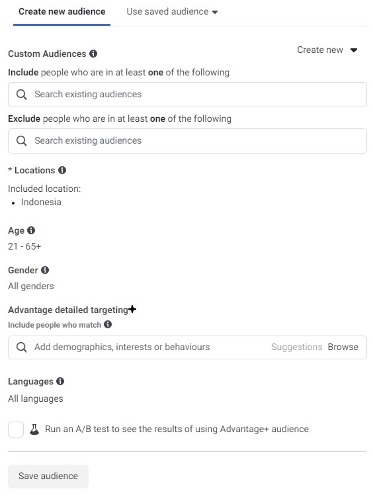Click the Locations info icon
The image size is (373, 501).
click(x=62, y=170)
